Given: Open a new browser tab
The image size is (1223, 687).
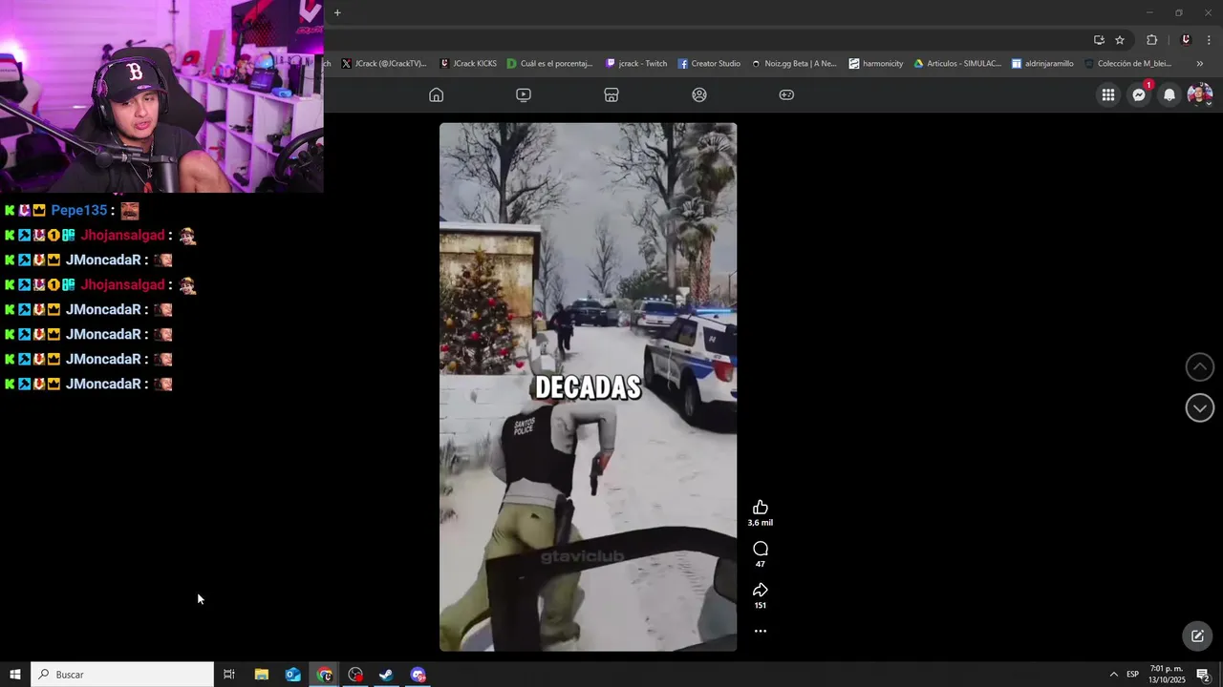Looking at the screenshot, I should coord(337,12).
